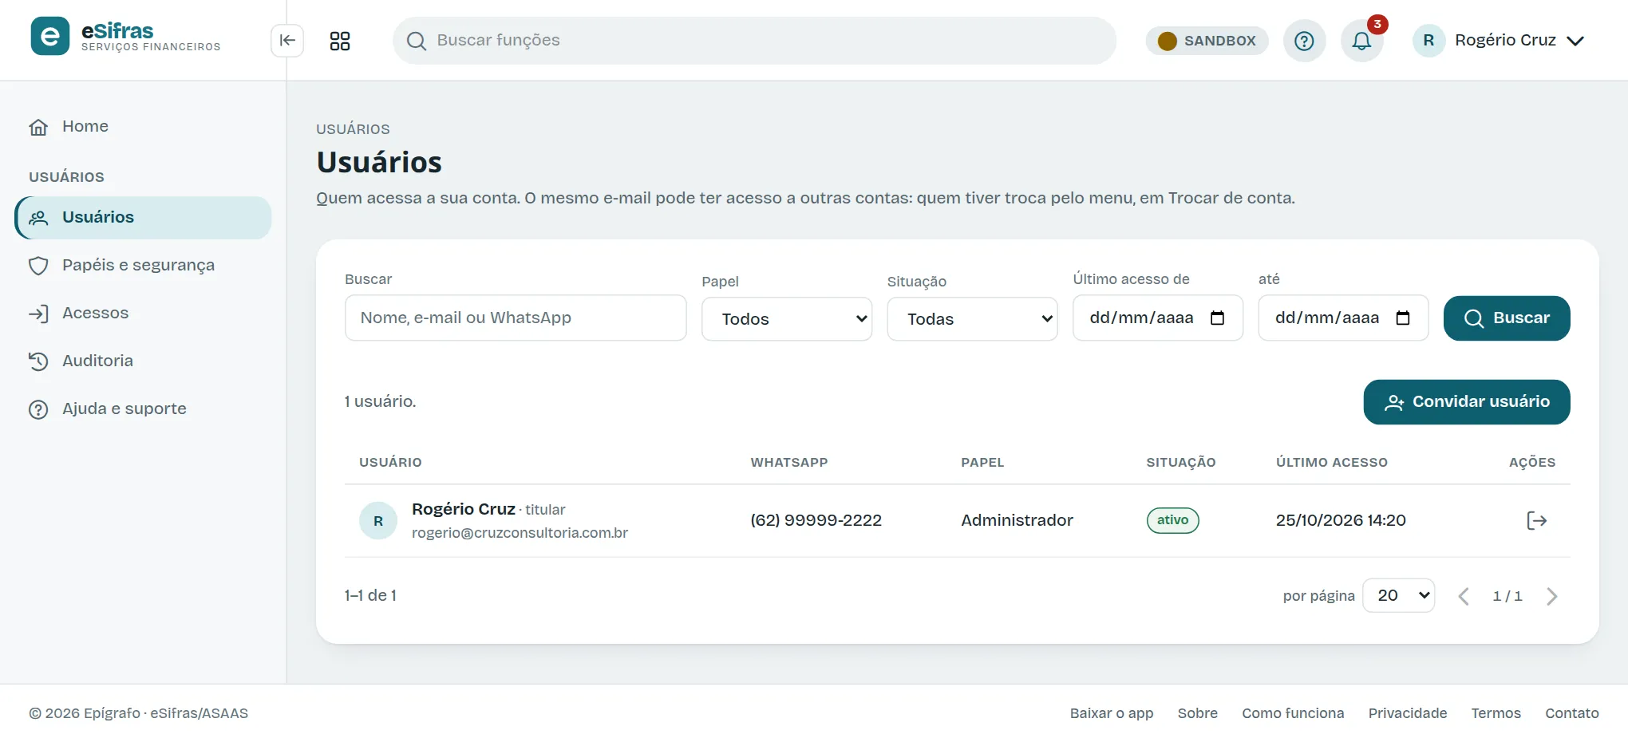Click the Nome, e-mail ou WhatsApp field

516,318
